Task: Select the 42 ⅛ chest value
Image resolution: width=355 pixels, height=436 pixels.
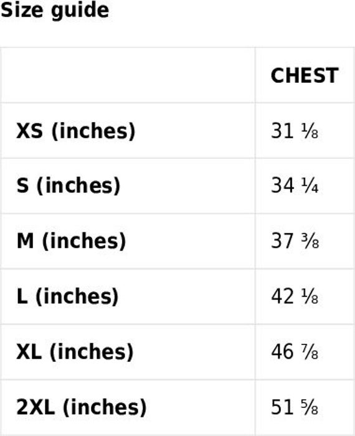Action: click(x=295, y=296)
